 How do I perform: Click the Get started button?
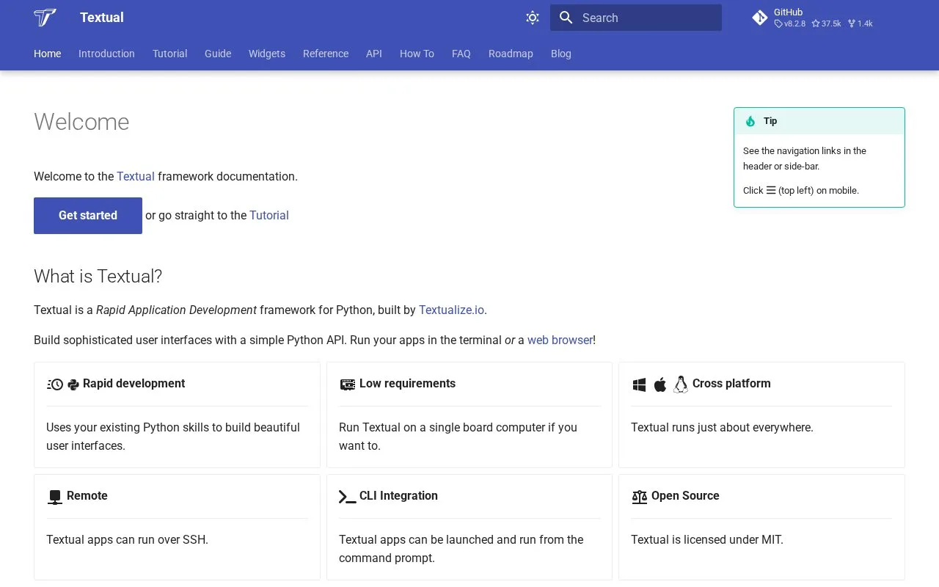point(88,216)
